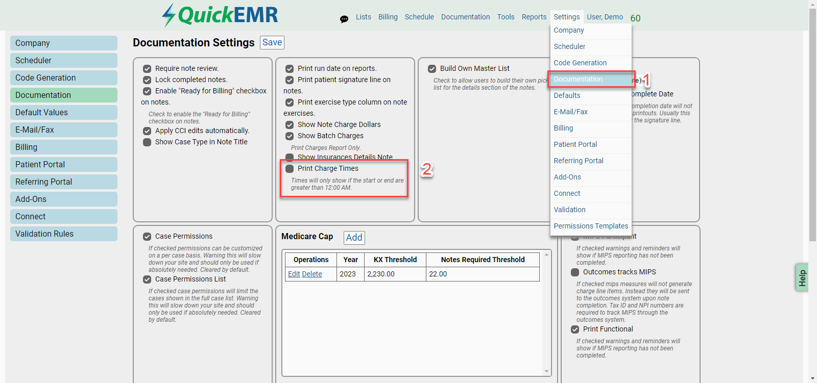Open Billing in left sidebar
The width and height of the screenshot is (817, 383).
[x=64, y=147]
